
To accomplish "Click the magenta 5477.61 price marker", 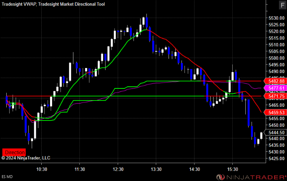I will (x=275, y=88).
